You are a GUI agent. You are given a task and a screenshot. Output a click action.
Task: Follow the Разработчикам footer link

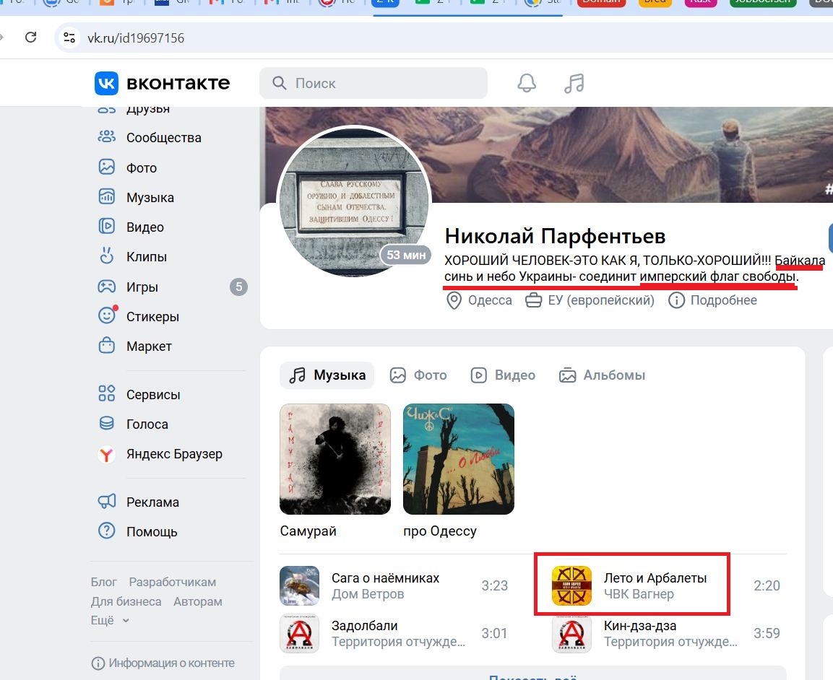[x=173, y=583]
